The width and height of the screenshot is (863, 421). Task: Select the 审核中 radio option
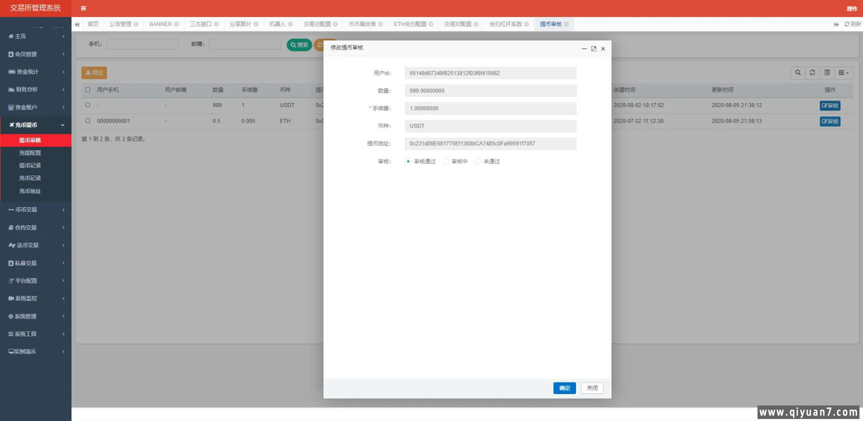point(445,161)
